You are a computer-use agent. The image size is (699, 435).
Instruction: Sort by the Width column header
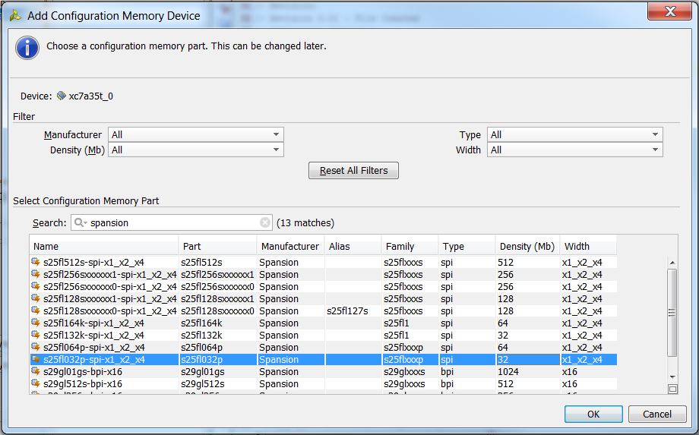588,246
